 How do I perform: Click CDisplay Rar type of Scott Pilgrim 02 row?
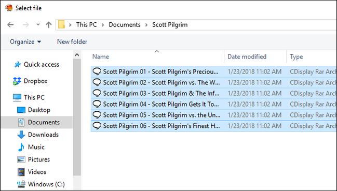tap(313, 83)
